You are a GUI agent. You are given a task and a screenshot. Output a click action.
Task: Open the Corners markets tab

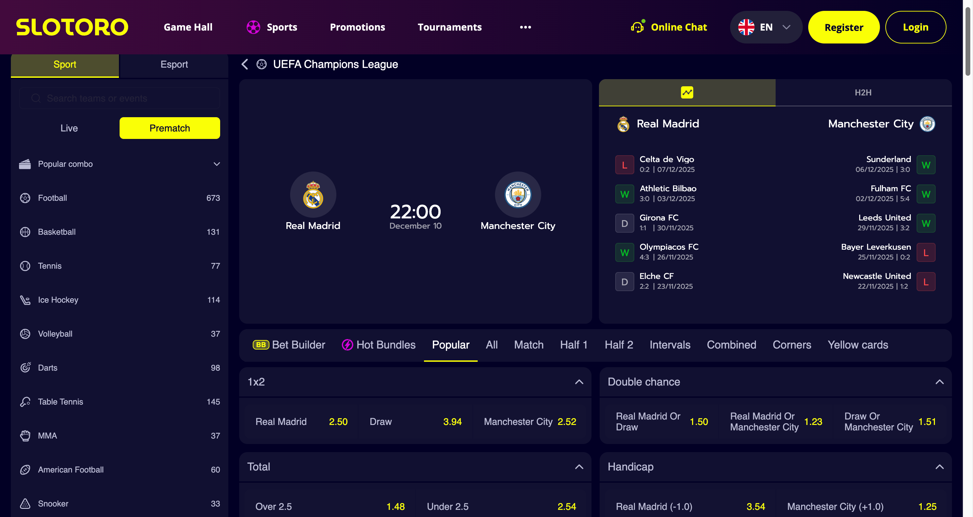point(792,345)
